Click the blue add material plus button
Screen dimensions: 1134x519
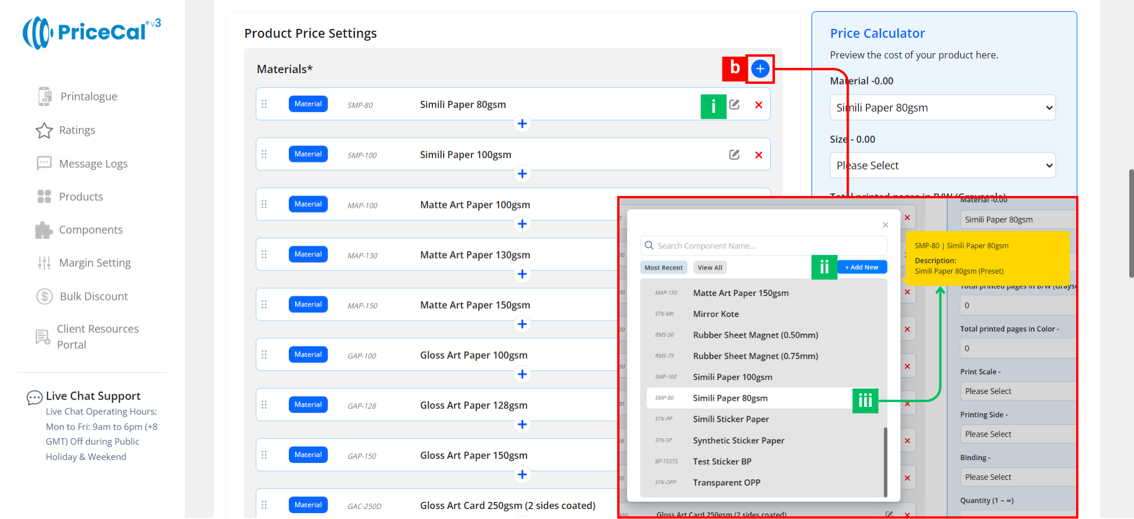pos(760,69)
